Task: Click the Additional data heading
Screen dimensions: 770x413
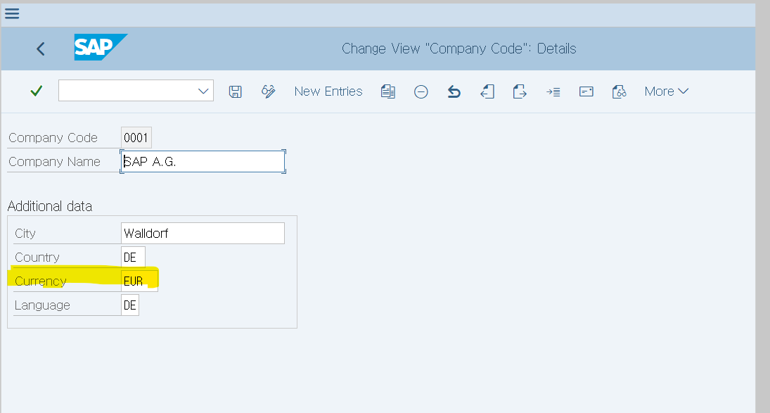Action: pos(50,206)
